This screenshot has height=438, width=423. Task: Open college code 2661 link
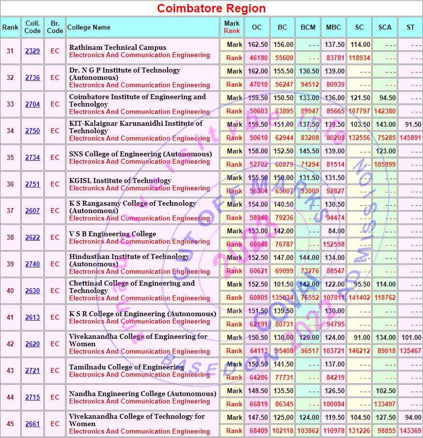pyautogui.click(x=33, y=424)
